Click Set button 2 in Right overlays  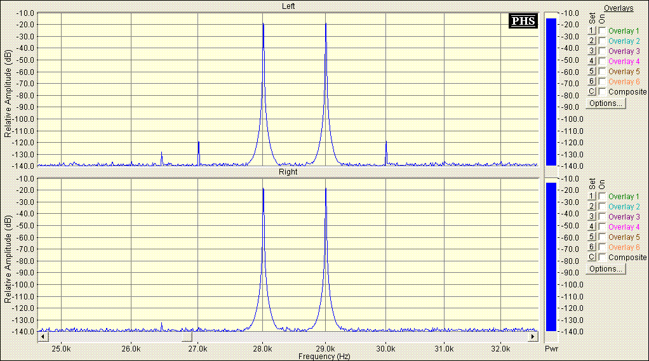pyautogui.click(x=591, y=206)
